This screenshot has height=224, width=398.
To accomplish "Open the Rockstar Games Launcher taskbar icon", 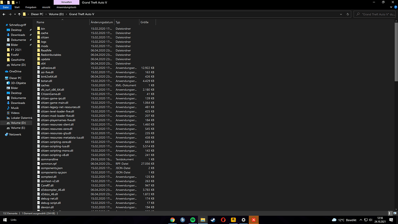I will 233,220.
